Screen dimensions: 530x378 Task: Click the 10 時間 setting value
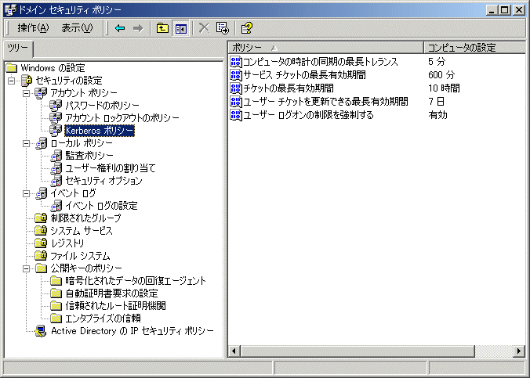pyautogui.click(x=444, y=88)
